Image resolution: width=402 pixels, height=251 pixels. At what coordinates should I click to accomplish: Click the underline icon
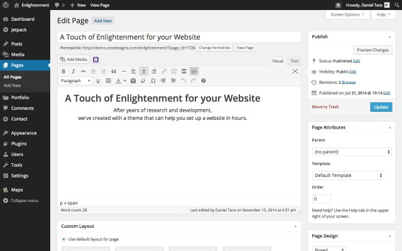tap(98, 81)
